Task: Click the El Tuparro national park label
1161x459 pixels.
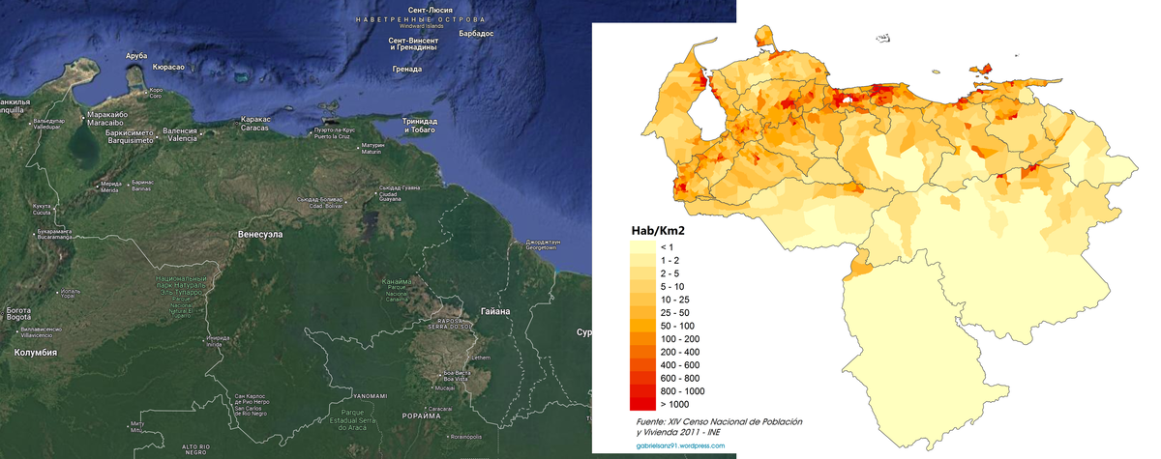Action: [181, 296]
